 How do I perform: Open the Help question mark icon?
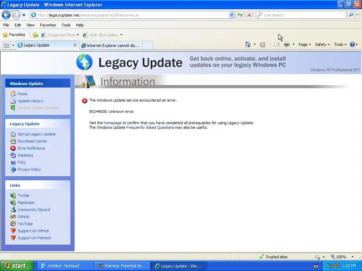(352, 44)
